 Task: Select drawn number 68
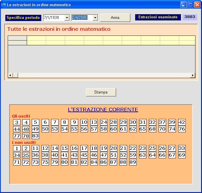point(152,129)
